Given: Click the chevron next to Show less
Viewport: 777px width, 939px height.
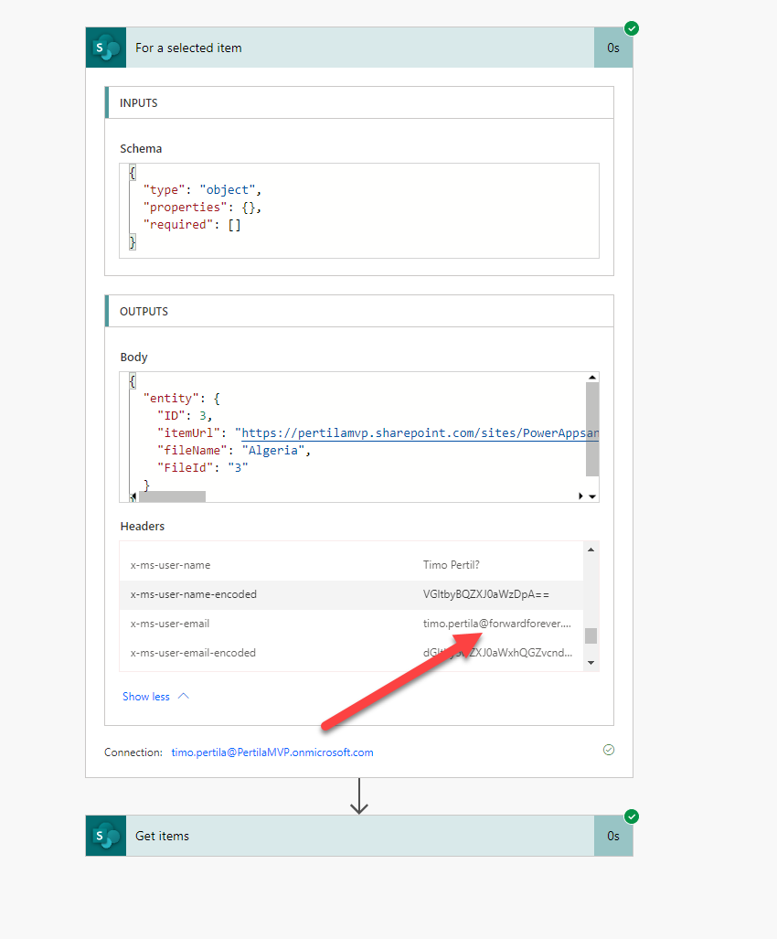Looking at the screenshot, I should pyautogui.click(x=184, y=696).
